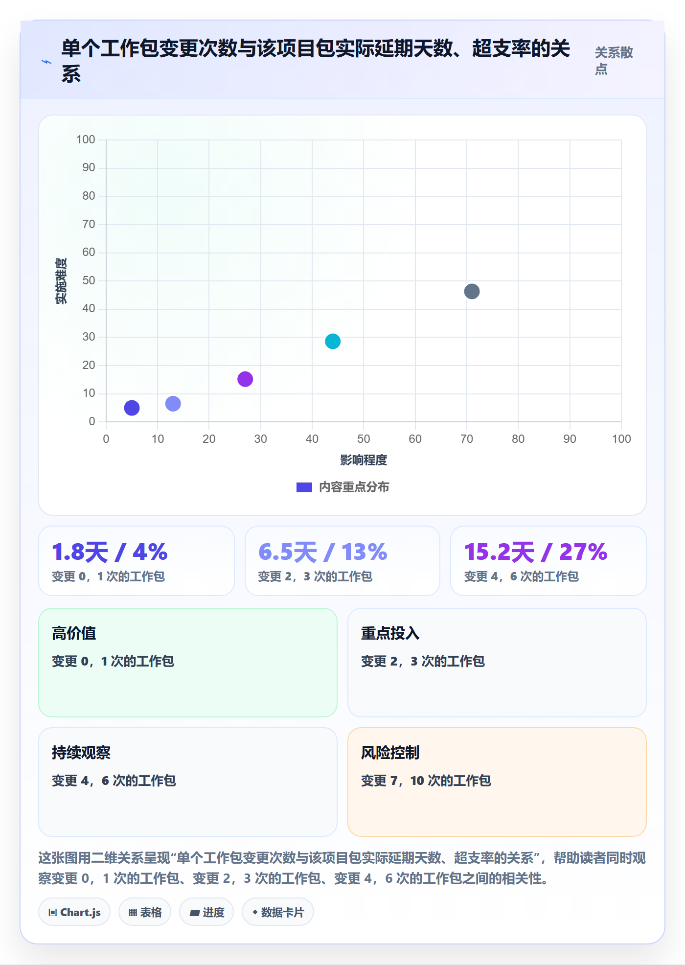Viewport: 685px width, 965px height.
Task: Click the 内容重点分布 legend label
Action: pyautogui.click(x=354, y=487)
